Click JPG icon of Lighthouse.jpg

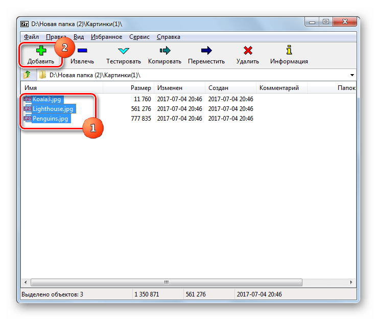pos(28,109)
